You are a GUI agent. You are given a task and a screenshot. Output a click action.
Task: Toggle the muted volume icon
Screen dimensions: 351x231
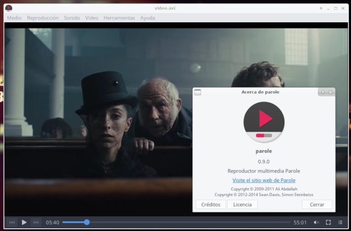click(x=316, y=222)
